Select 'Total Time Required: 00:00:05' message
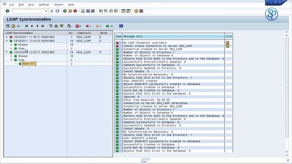The image size is (292, 164). coord(146,100)
